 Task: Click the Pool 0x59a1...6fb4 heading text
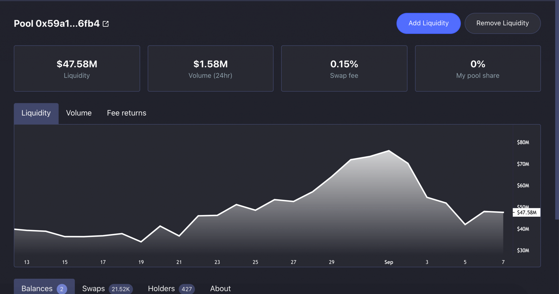[x=57, y=24]
